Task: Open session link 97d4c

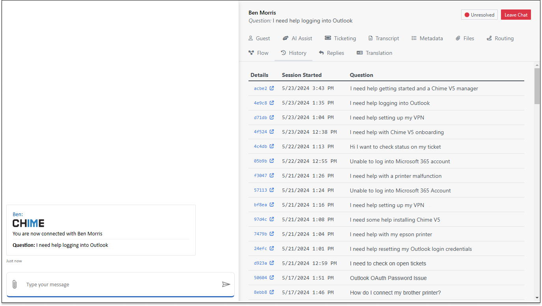Action: (x=260, y=220)
